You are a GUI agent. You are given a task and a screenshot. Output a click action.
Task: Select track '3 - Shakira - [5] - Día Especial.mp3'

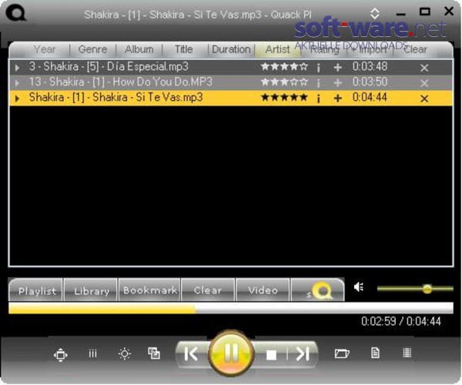click(109, 66)
